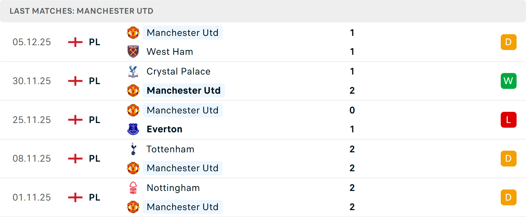Click the Everton club crest
This screenshot has width=526, height=217.
(x=133, y=129)
